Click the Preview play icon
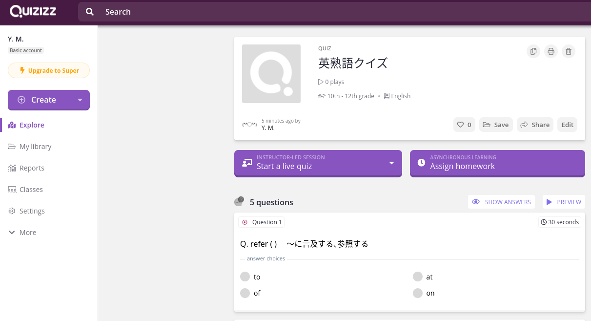Viewport: 591px width, 321px height. click(548, 202)
